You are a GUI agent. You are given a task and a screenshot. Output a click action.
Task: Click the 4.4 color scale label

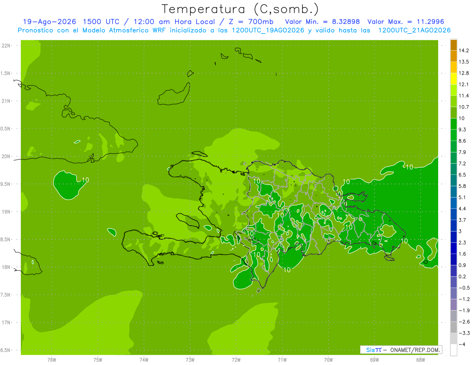click(x=463, y=209)
